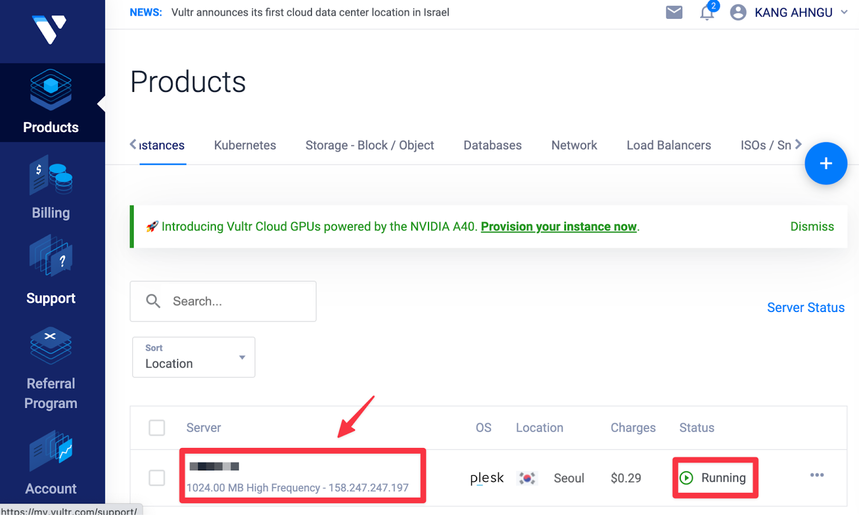Click the Charges column header
The image size is (859, 515).
click(633, 428)
